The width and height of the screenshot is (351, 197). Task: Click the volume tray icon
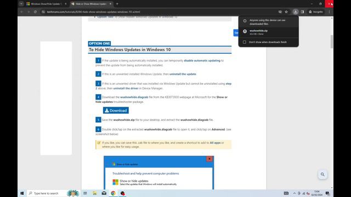(x=308, y=193)
